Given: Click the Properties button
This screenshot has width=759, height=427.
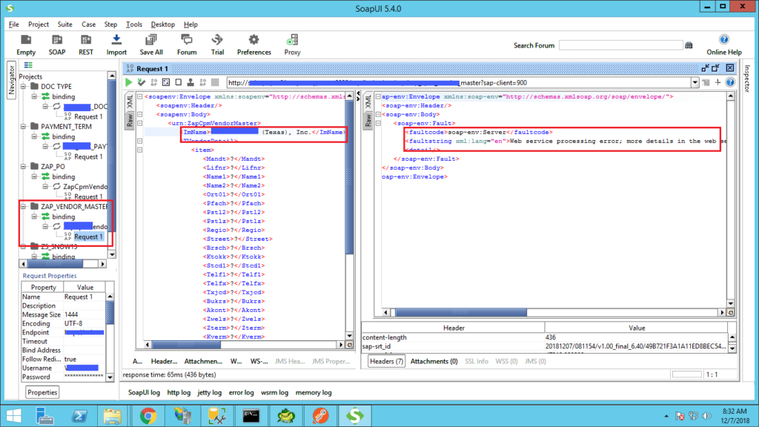Looking at the screenshot, I should pos(42,392).
